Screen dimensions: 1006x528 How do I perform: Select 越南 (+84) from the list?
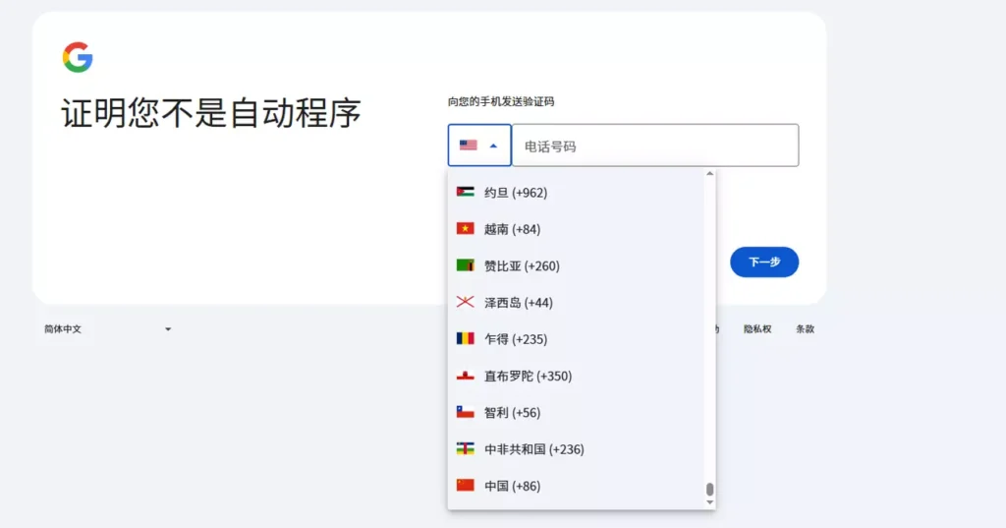[x=576, y=229]
